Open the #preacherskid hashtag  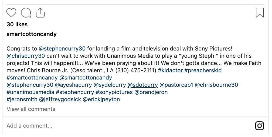click(x=203, y=70)
